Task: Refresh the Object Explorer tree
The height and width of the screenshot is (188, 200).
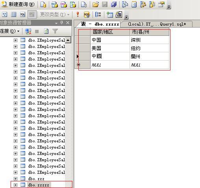Action: [x=46, y=31]
